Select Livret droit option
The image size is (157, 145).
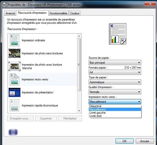tap(115, 116)
